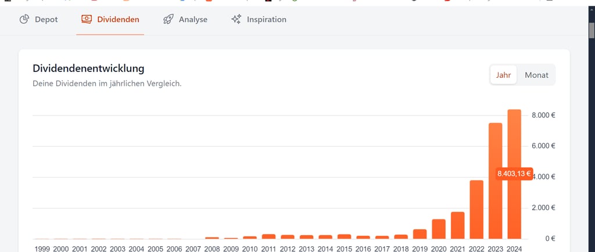Click the Dividenden tab text
The width and height of the screenshot is (595, 252).
118,20
